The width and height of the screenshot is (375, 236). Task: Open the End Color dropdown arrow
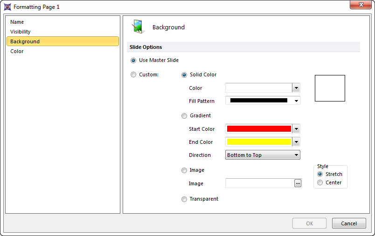[296, 142]
